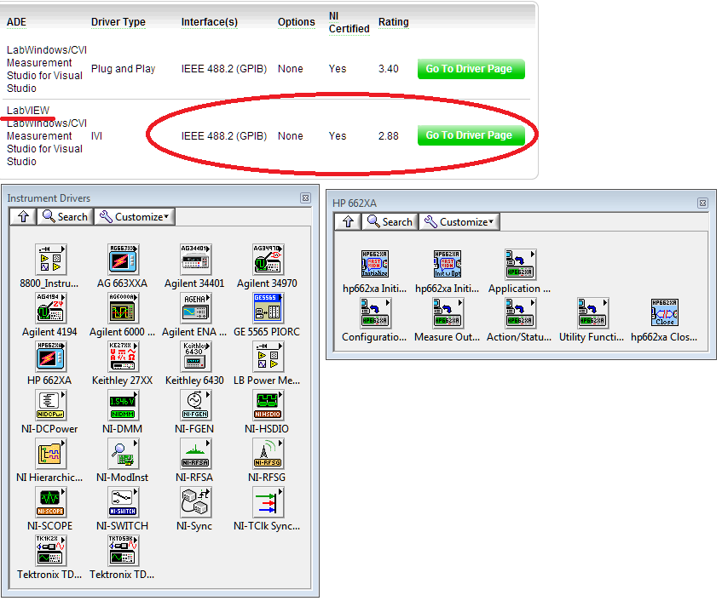Open the NI-TClk Sync... palette icon

(268, 502)
